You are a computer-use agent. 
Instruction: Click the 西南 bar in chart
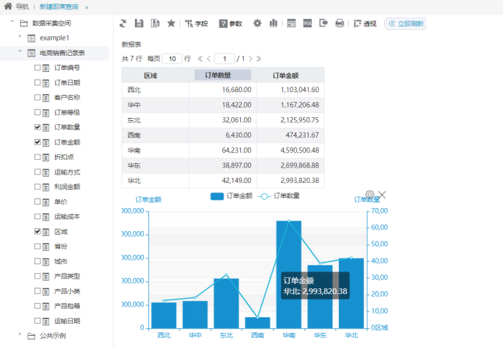tap(258, 323)
